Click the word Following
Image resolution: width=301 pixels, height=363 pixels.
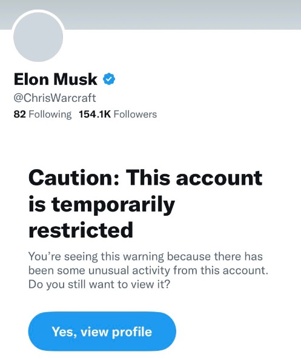pos(50,115)
